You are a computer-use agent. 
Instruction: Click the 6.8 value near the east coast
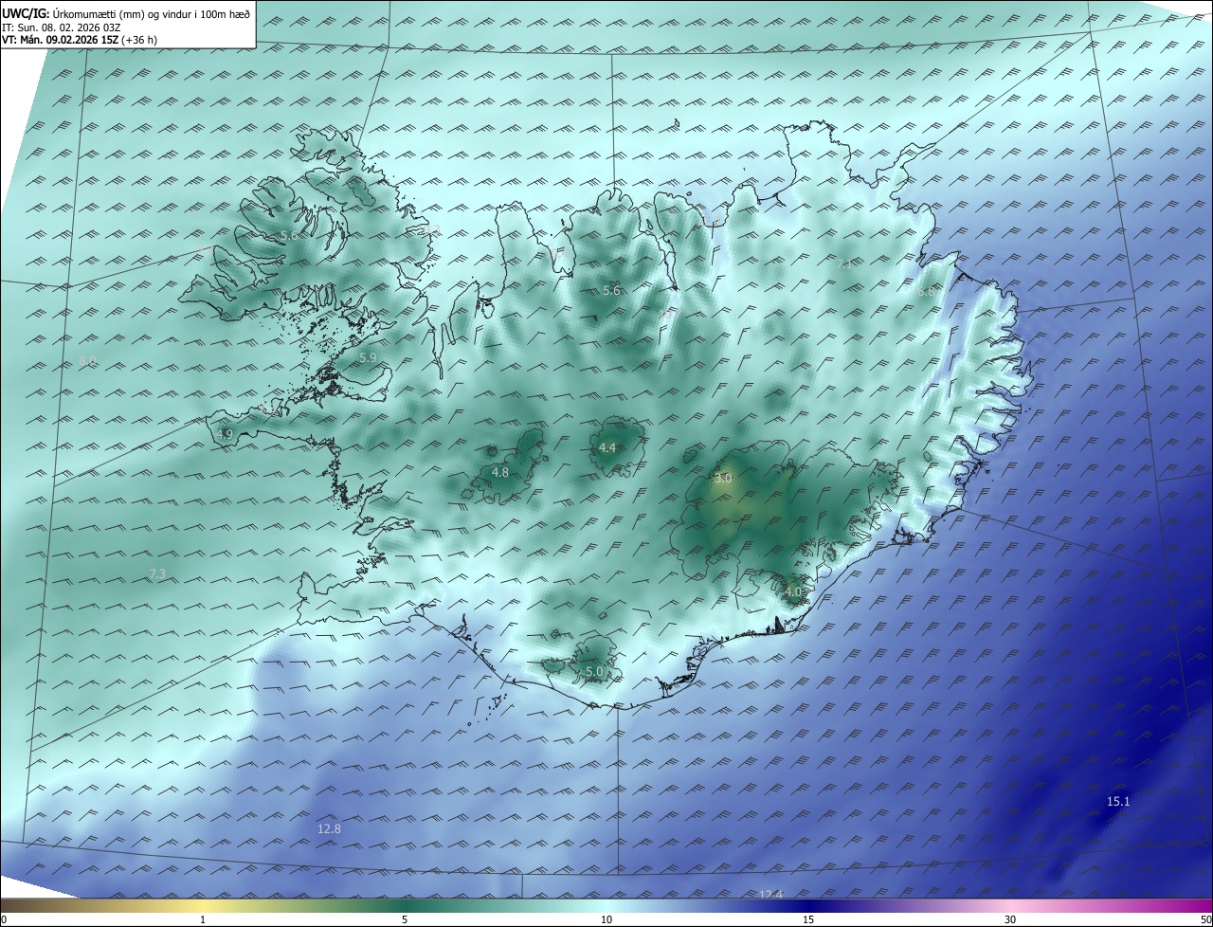point(926,292)
